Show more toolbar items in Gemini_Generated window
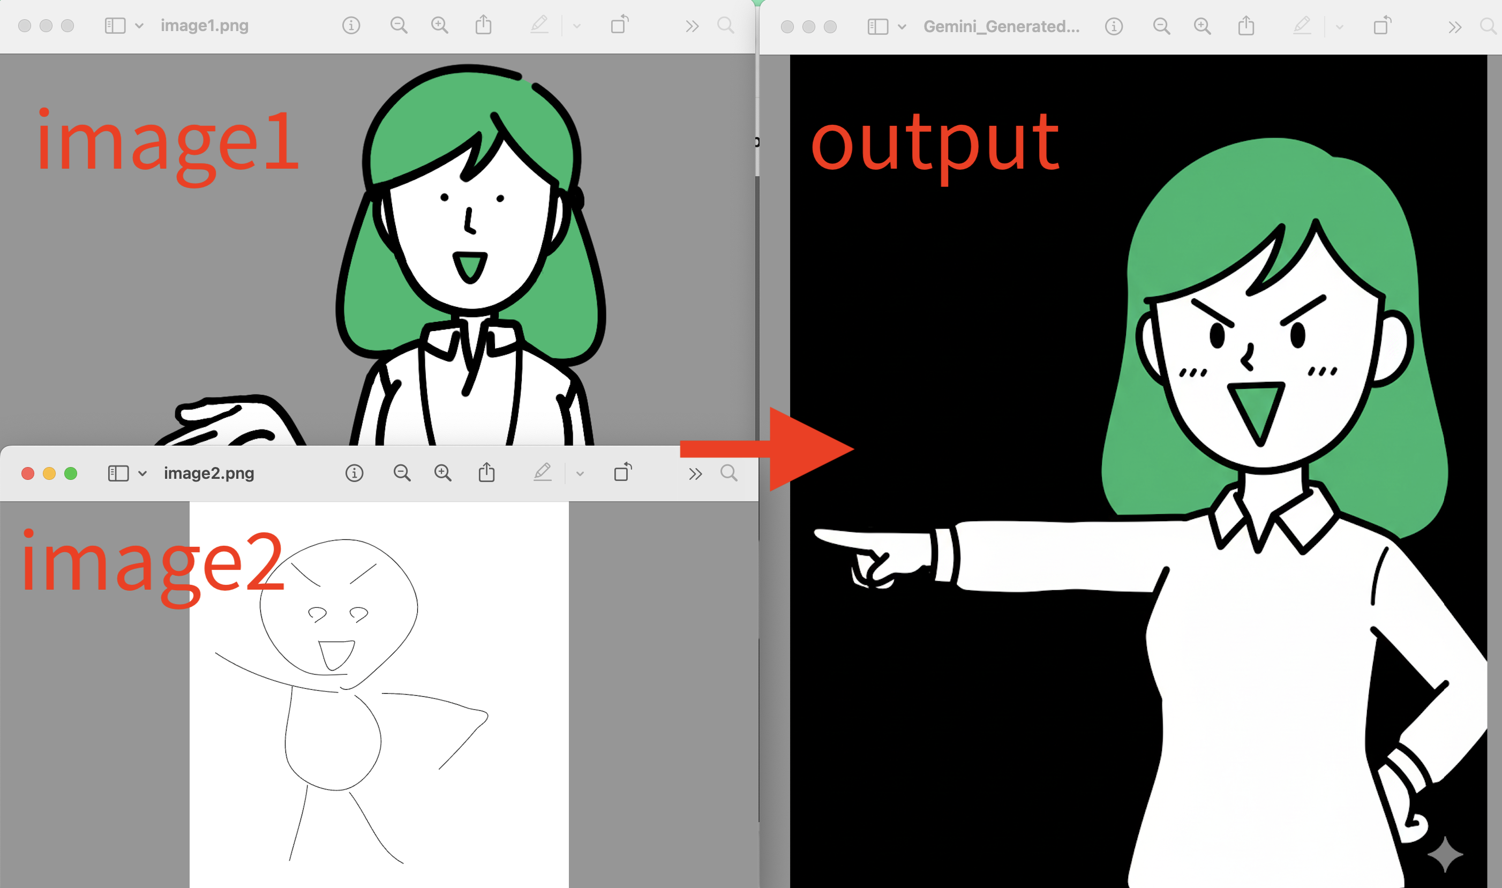The height and width of the screenshot is (888, 1502). tap(1455, 27)
